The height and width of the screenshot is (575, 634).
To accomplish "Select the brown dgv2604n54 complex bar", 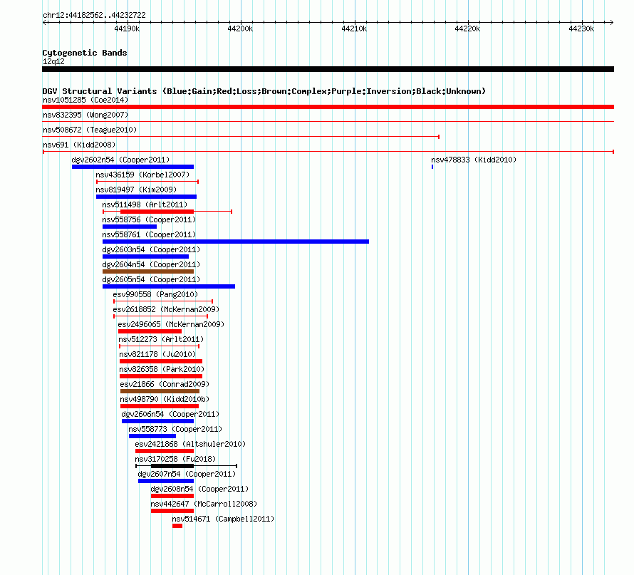I will tap(148, 271).
